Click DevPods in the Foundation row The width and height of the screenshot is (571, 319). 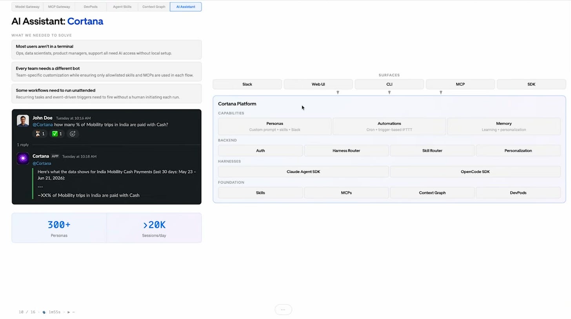[518, 193]
